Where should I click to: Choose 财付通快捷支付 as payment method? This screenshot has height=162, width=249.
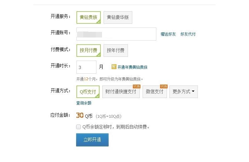click(x=121, y=92)
